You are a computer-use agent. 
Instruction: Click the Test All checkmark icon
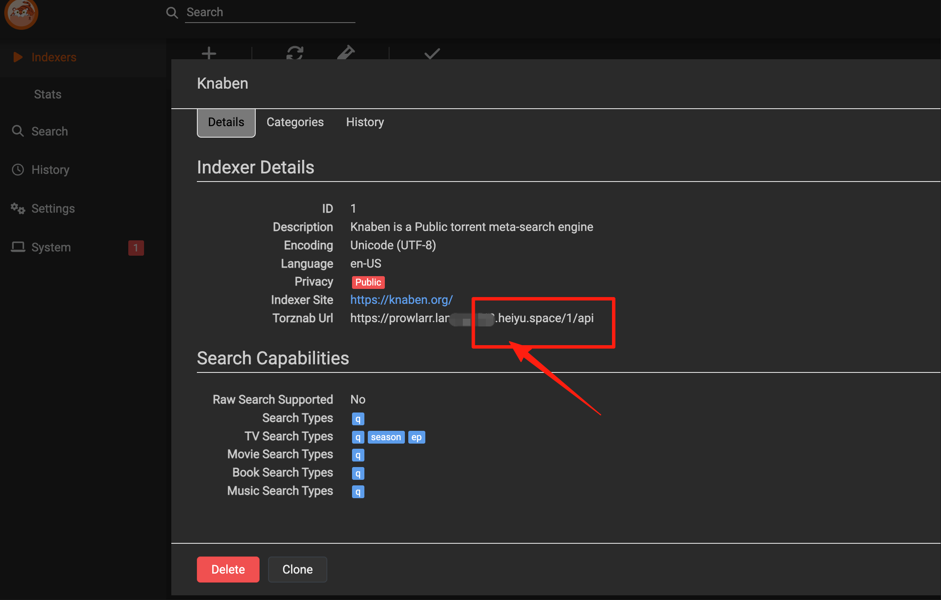432,54
